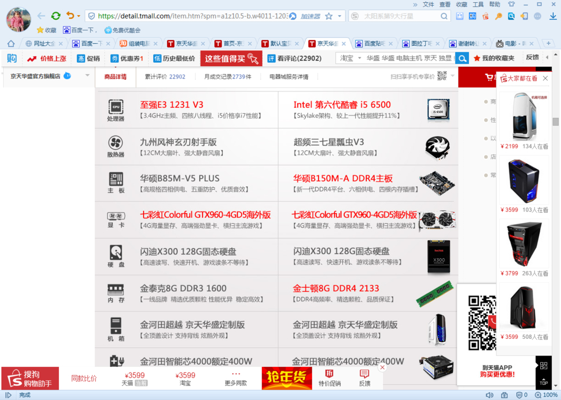
Task: Open the 历史最低价 price history link
Action: click(x=174, y=58)
